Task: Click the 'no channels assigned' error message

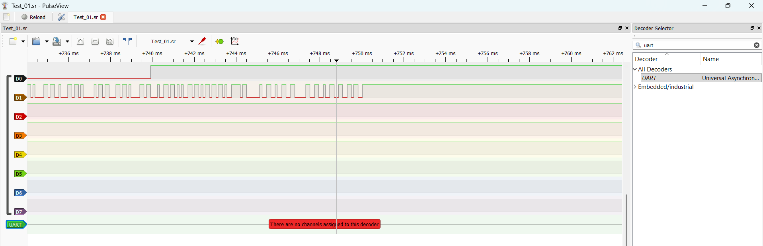Action: (324, 224)
